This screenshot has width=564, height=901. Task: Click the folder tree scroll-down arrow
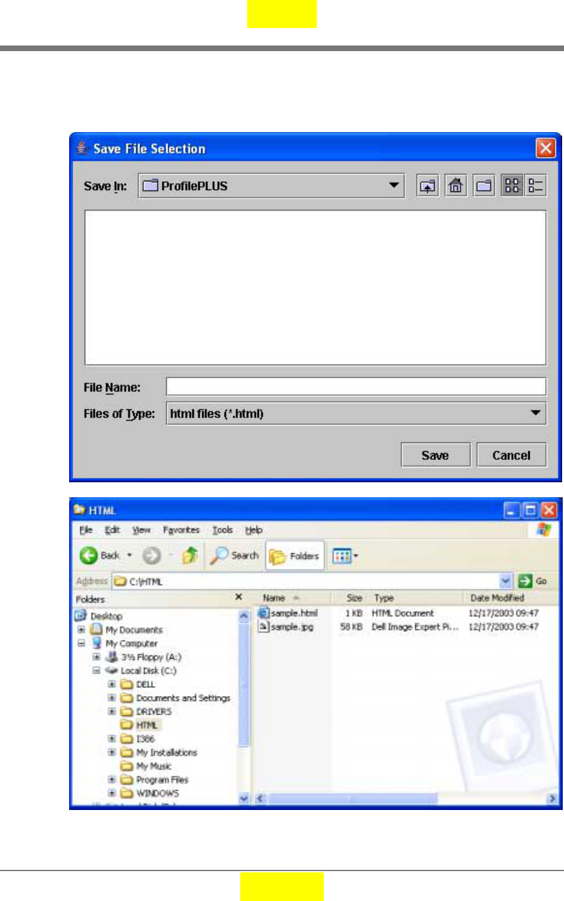tap(244, 798)
